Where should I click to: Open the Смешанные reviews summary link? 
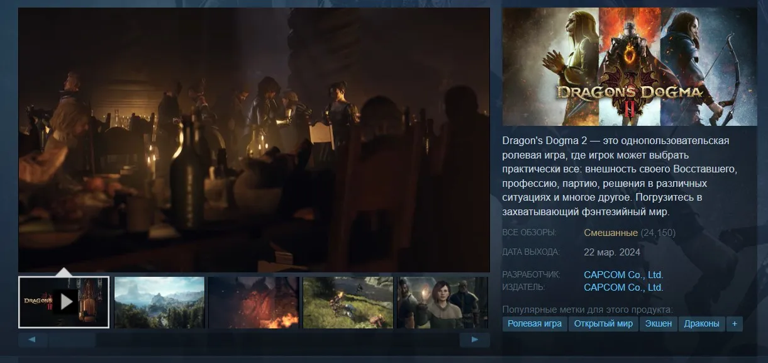pos(611,233)
